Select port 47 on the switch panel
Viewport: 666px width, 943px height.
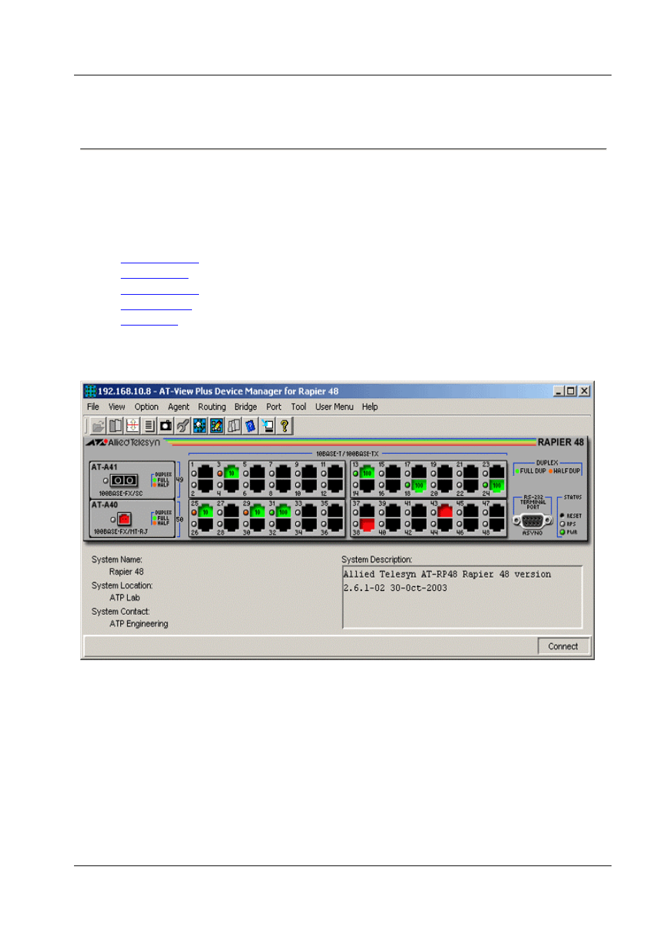(497, 512)
